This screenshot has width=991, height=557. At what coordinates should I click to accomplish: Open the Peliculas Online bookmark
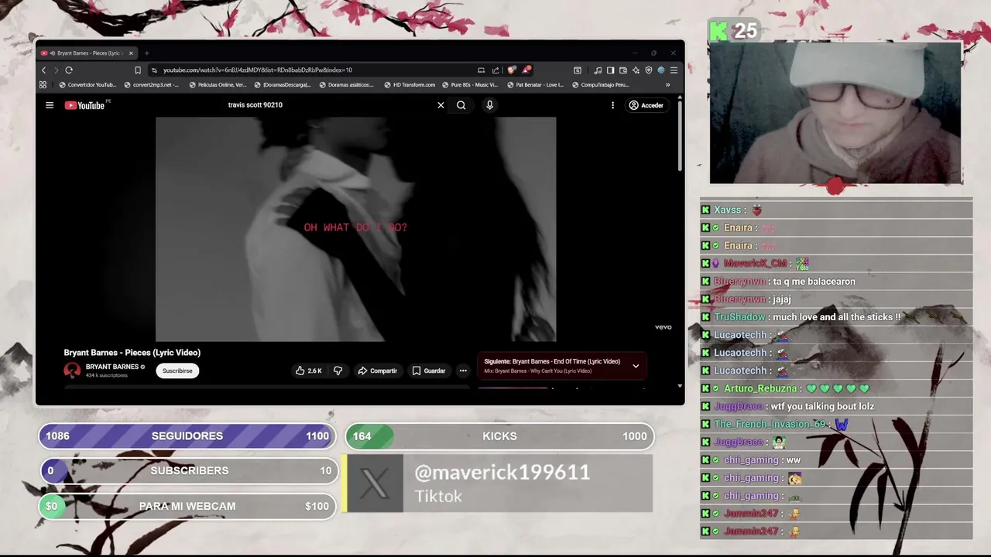click(218, 85)
